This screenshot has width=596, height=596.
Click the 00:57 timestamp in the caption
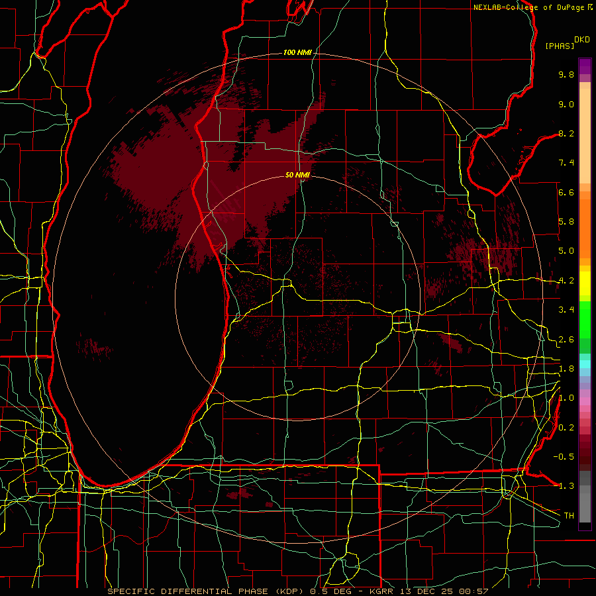pyautogui.click(x=473, y=591)
